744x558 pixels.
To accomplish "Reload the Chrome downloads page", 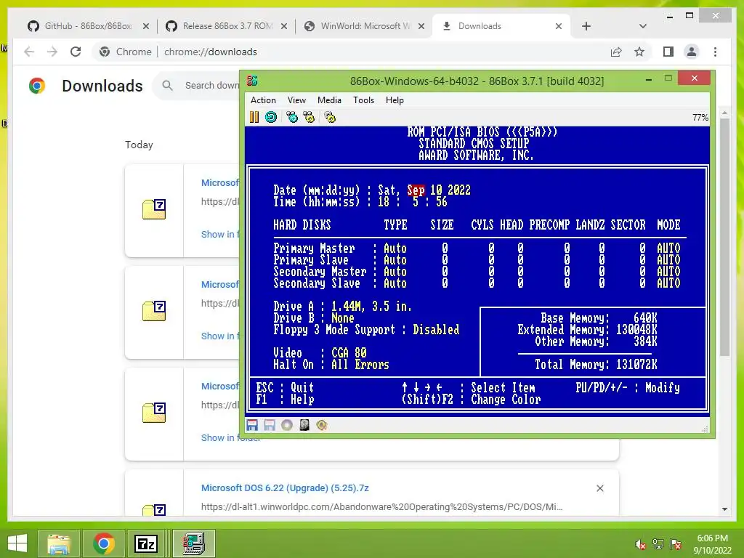I will pyautogui.click(x=76, y=52).
